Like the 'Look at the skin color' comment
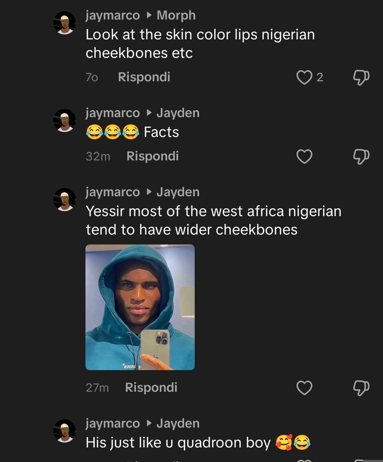The width and height of the screenshot is (383, 462). 304,77
